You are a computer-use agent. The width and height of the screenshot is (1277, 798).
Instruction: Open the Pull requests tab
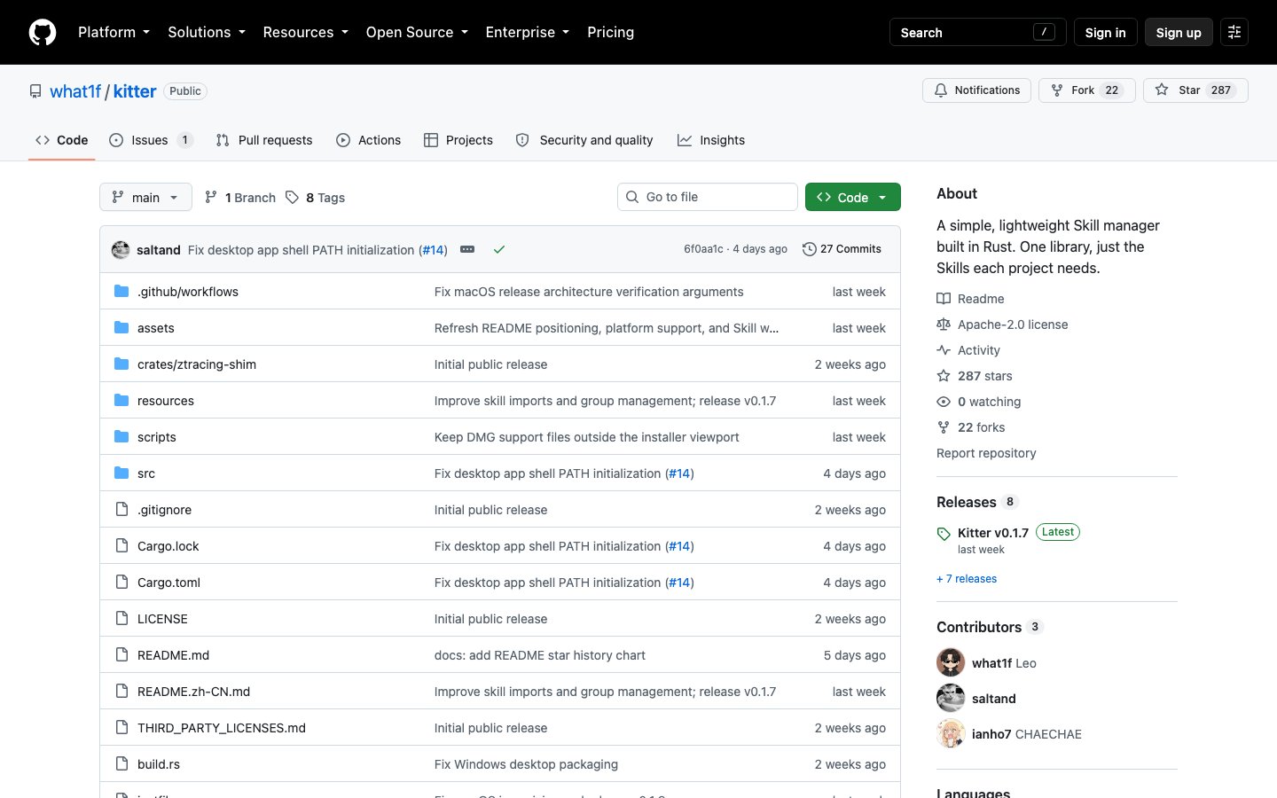click(264, 140)
